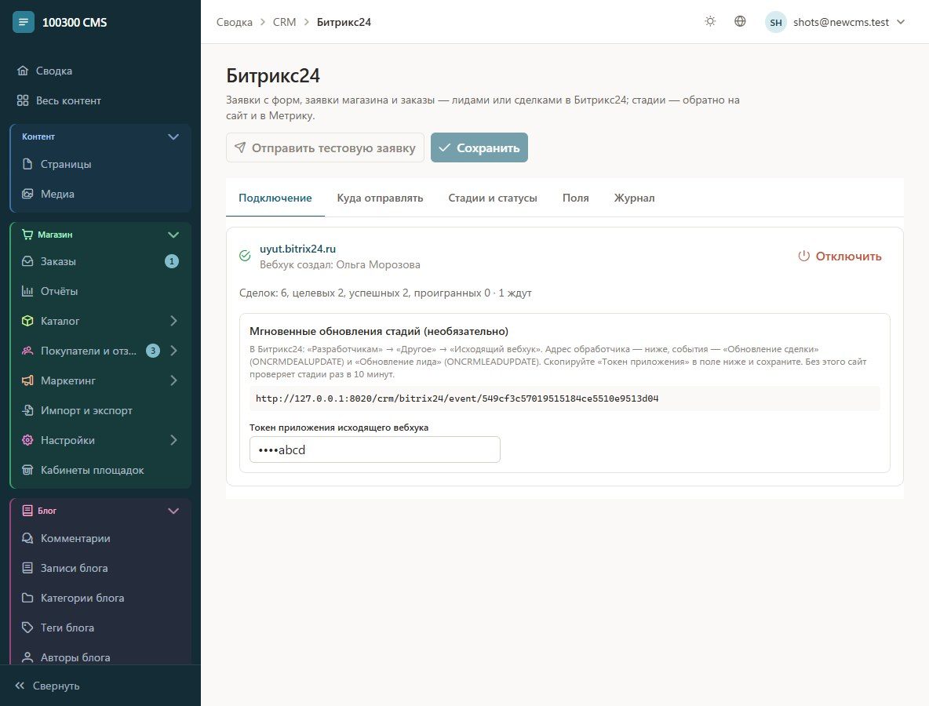Focus the webhook application token field
The width and height of the screenshot is (929, 706).
pos(375,449)
